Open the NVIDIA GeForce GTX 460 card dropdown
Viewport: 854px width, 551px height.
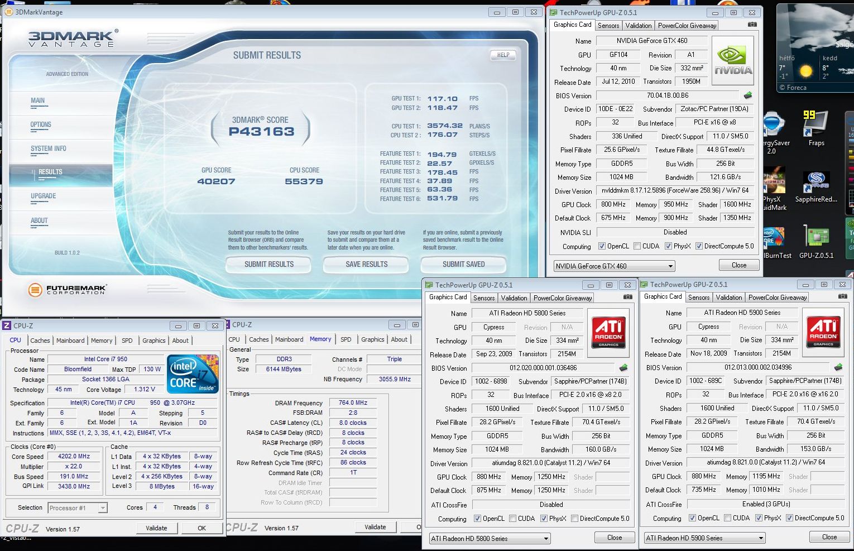[614, 266]
